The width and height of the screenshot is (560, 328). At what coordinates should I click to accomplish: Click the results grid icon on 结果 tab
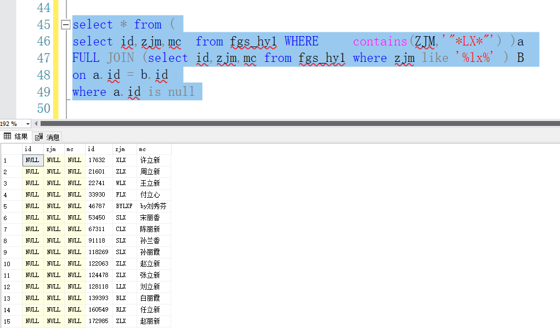click(x=8, y=136)
